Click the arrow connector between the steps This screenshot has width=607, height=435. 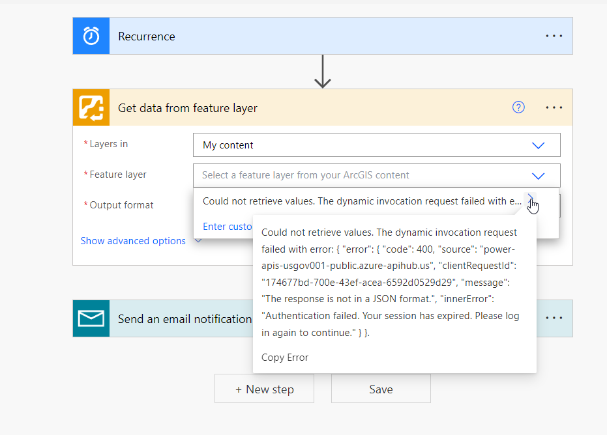323,72
